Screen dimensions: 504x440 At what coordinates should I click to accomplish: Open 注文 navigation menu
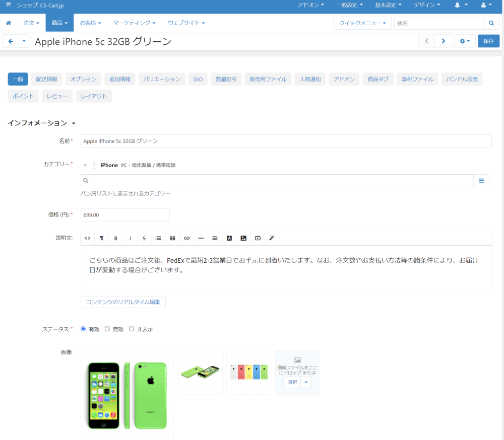(x=31, y=23)
